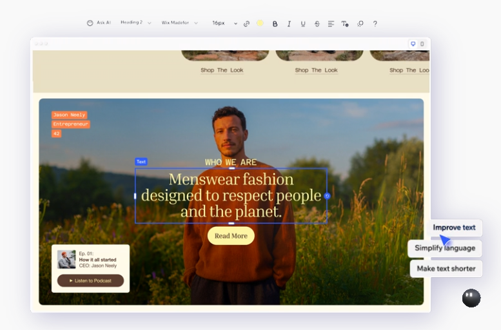
Task: Click the blue Text element label
Action: [x=141, y=162]
